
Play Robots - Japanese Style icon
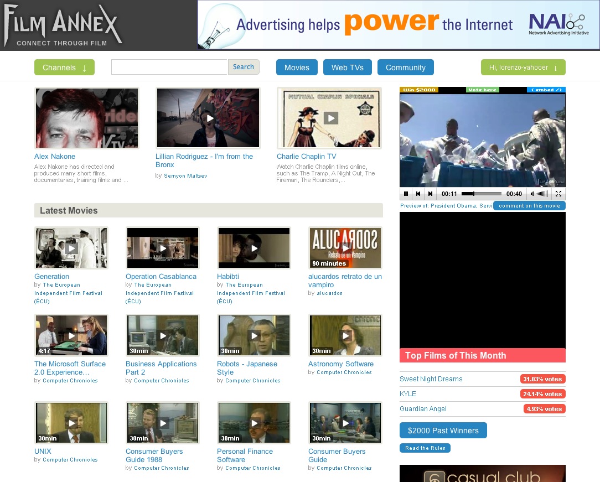point(255,336)
